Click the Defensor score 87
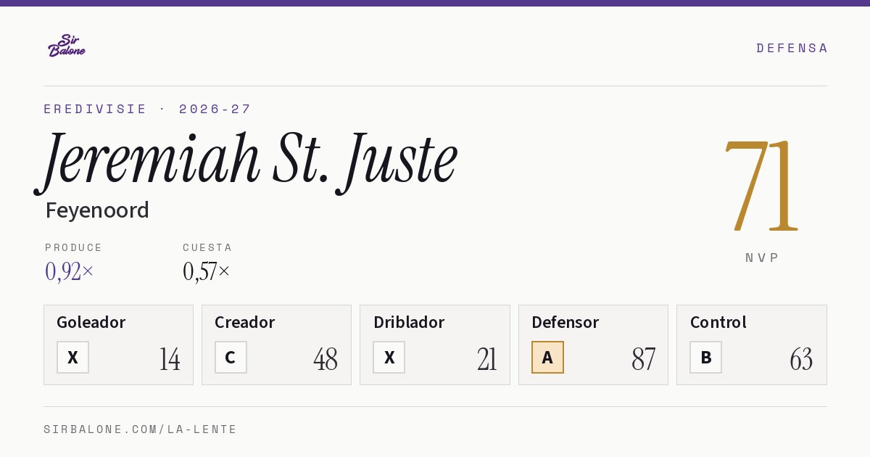Viewport: 870px width, 457px height. coord(643,359)
